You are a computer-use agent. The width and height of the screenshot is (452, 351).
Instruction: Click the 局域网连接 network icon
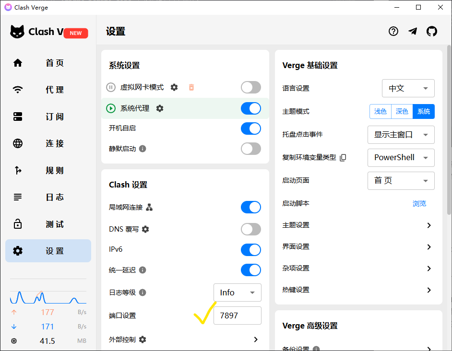(149, 207)
